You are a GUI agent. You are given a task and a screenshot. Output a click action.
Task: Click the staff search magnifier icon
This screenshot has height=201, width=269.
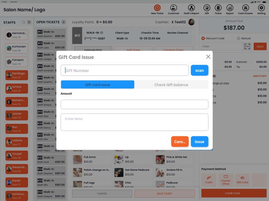(x=24, y=22)
